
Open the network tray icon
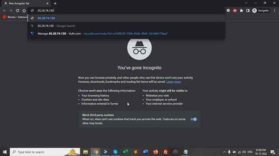[x=239, y=152]
